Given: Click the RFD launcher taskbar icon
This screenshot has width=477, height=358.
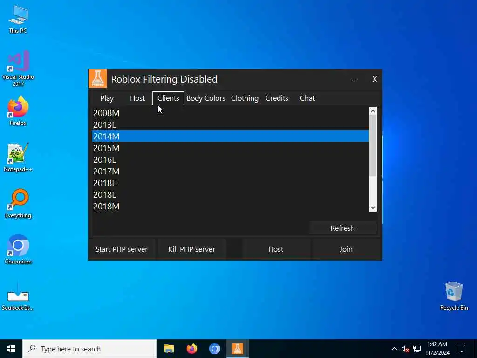Looking at the screenshot, I should point(238,349).
